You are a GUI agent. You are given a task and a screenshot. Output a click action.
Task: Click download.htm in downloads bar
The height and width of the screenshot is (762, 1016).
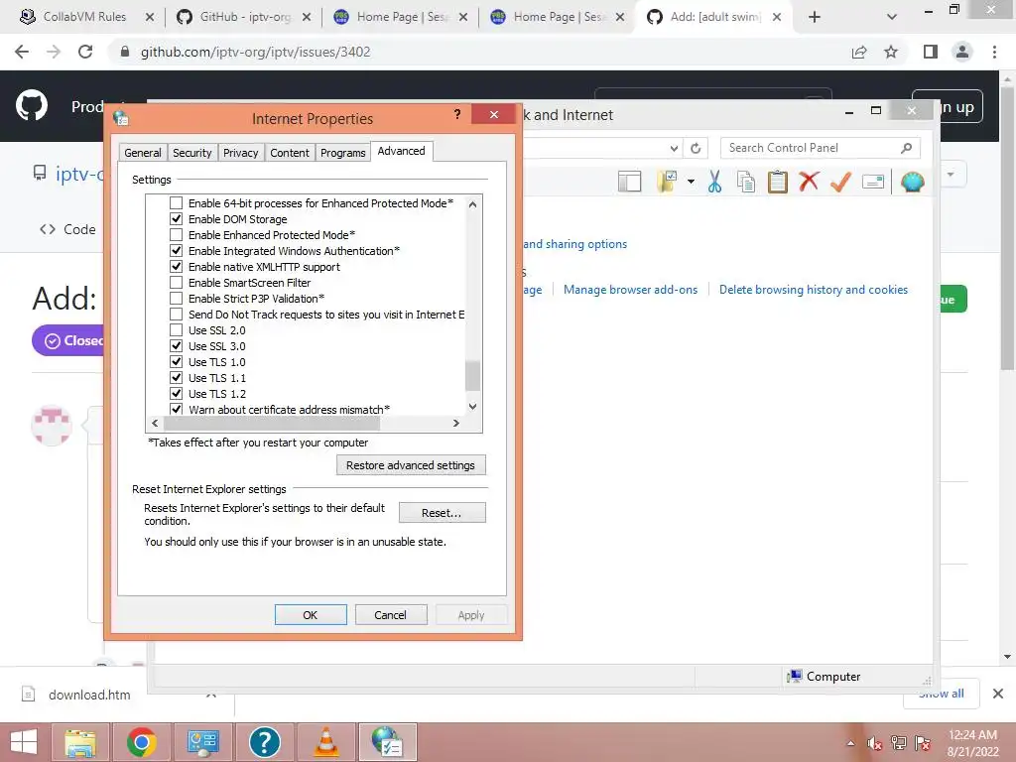[89, 695]
